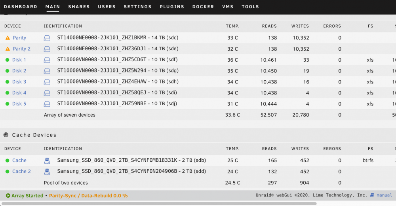Click Disk 5 green status indicator
The height and width of the screenshot is (206, 396).
click(x=7, y=104)
